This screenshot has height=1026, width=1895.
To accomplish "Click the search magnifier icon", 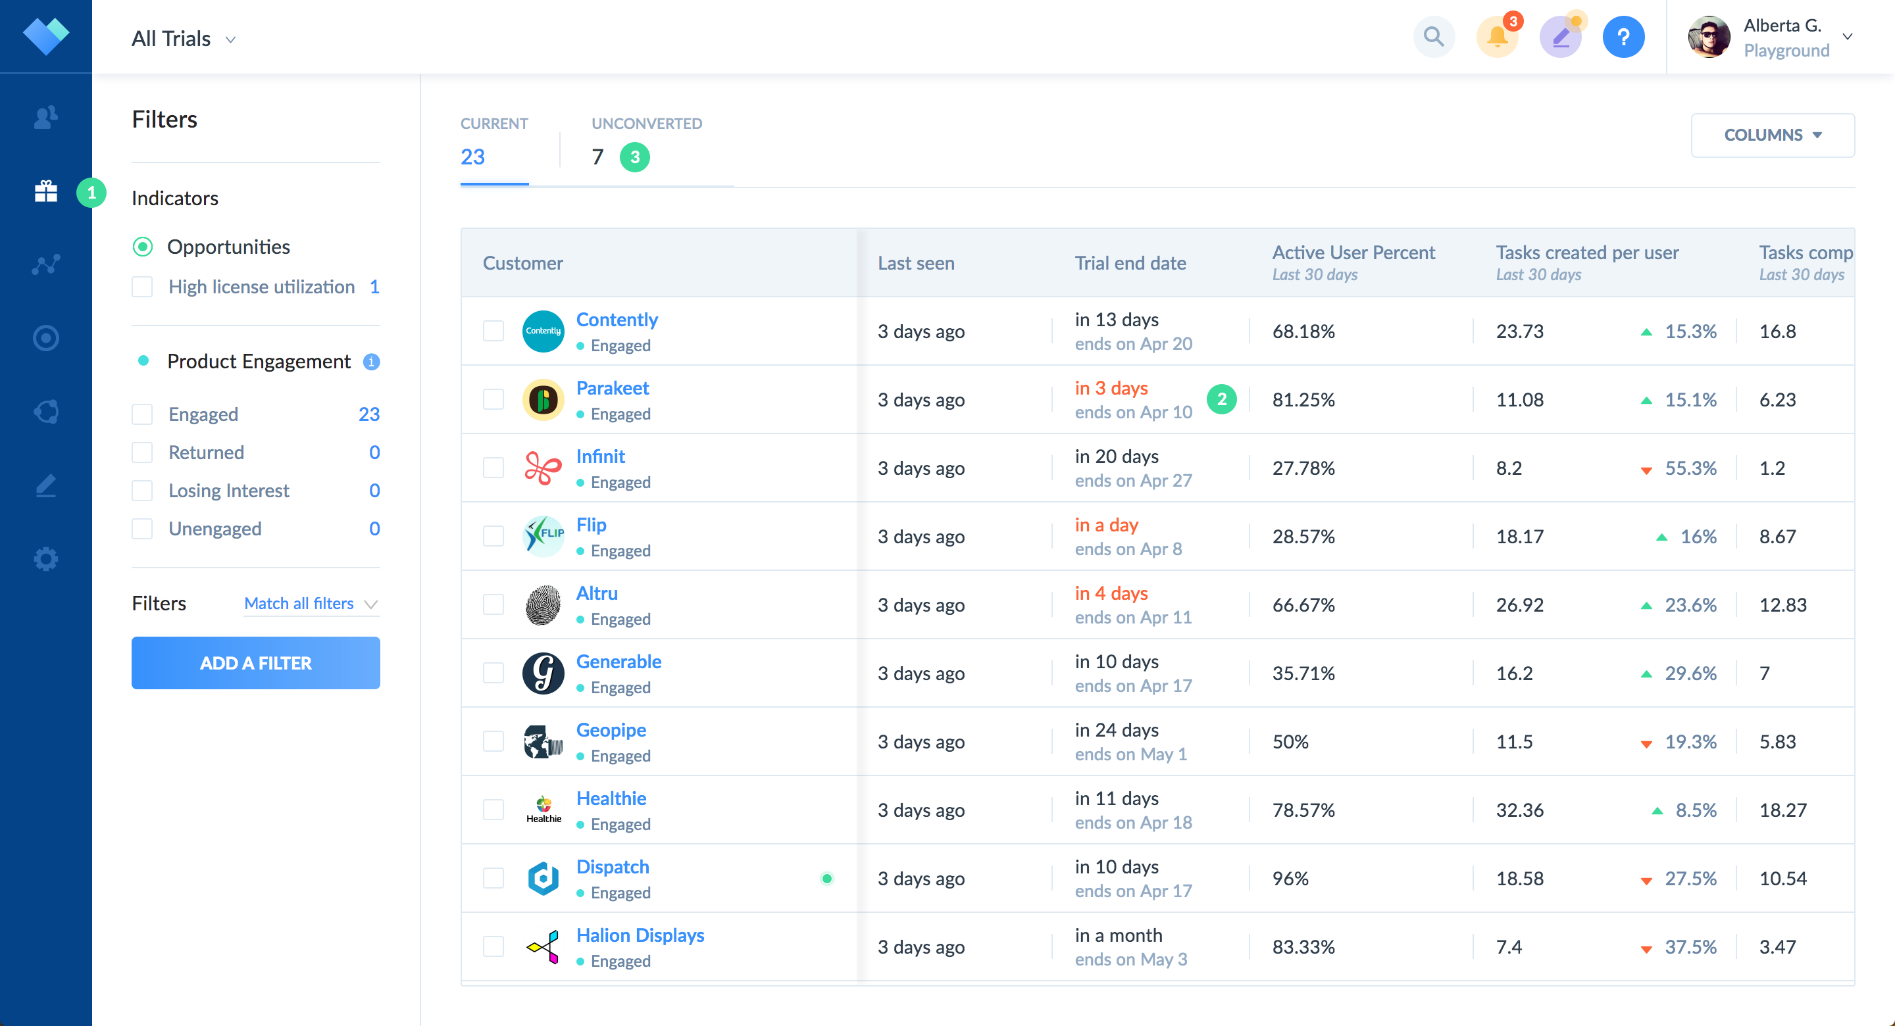I will click(x=1433, y=36).
